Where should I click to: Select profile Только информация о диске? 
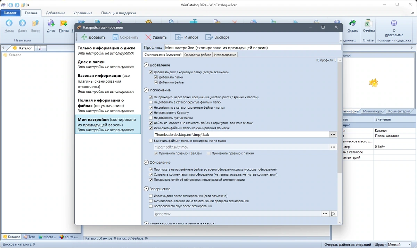coord(108,51)
